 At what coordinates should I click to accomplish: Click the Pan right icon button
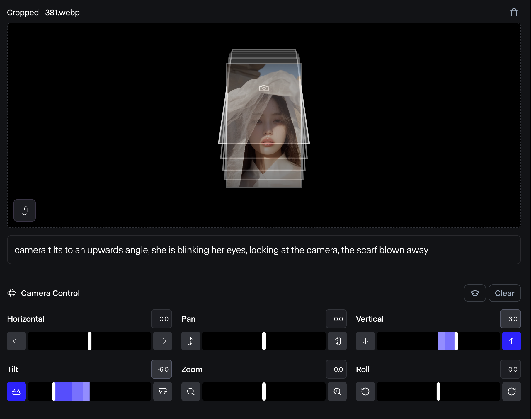pos(337,341)
